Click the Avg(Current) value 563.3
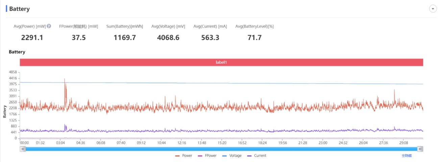The width and height of the screenshot is (442, 162). pos(210,38)
